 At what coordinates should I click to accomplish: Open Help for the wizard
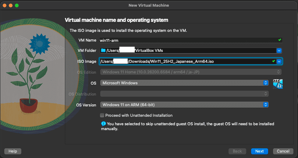click(12, 151)
